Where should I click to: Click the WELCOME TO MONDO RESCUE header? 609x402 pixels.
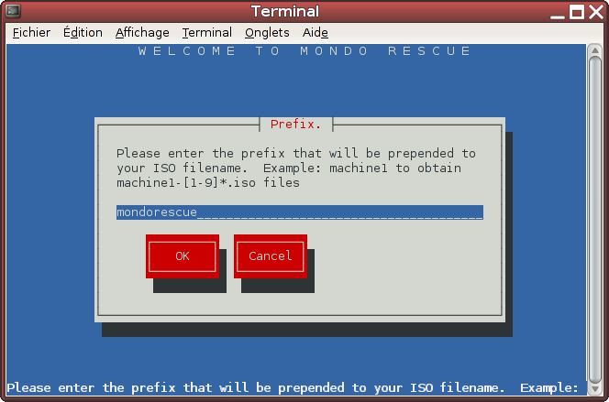304,51
